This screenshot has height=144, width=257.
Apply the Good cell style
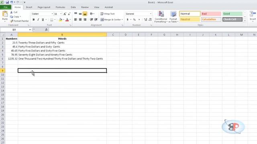[x=233, y=14]
